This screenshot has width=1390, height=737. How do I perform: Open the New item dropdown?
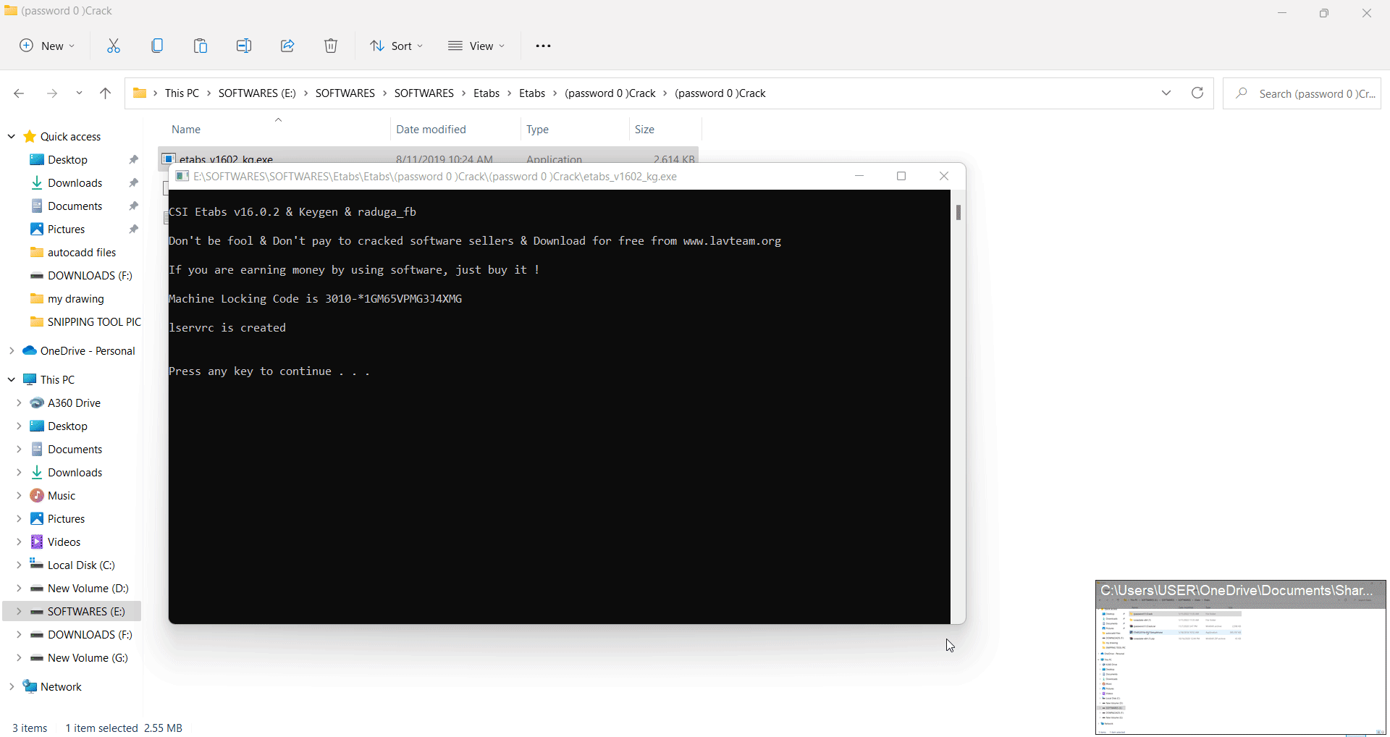click(x=47, y=46)
